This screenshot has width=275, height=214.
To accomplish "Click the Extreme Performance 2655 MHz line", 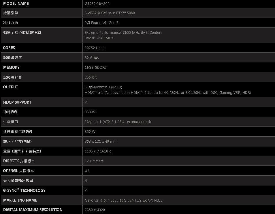I will pyautogui.click(x=123, y=33).
